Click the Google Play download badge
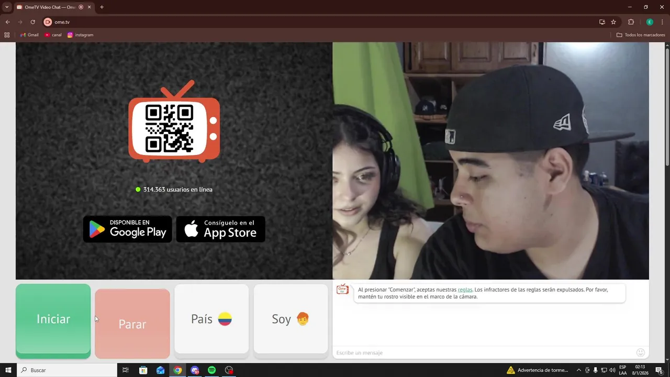This screenshot has height=377, width=670. [128, 229]
